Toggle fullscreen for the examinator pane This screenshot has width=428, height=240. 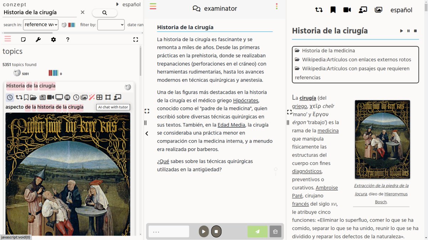coord(147,111)
